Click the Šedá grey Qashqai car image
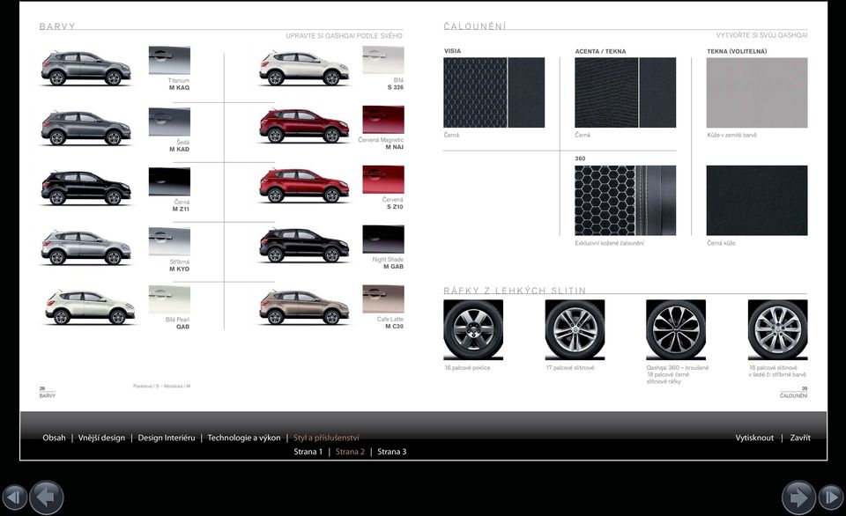This screenshot has height=516, width=846. 85,129
